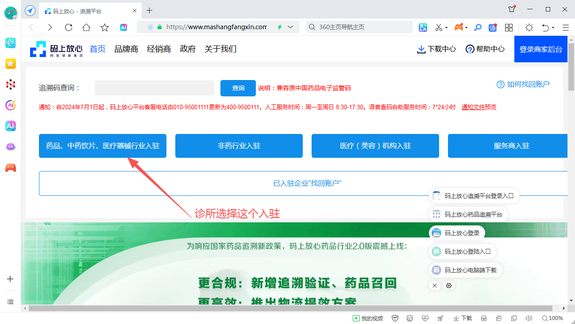This screenshot has width=575, height=324.
Task: Click the sun brightness mode icon
Action: [529, 27]
